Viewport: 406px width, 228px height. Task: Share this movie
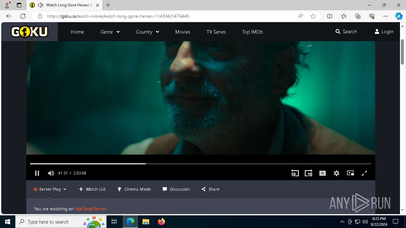coord(210,189)
